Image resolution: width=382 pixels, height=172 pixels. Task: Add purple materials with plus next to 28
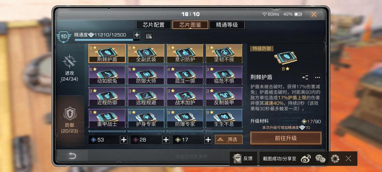[x=166, y=140]
